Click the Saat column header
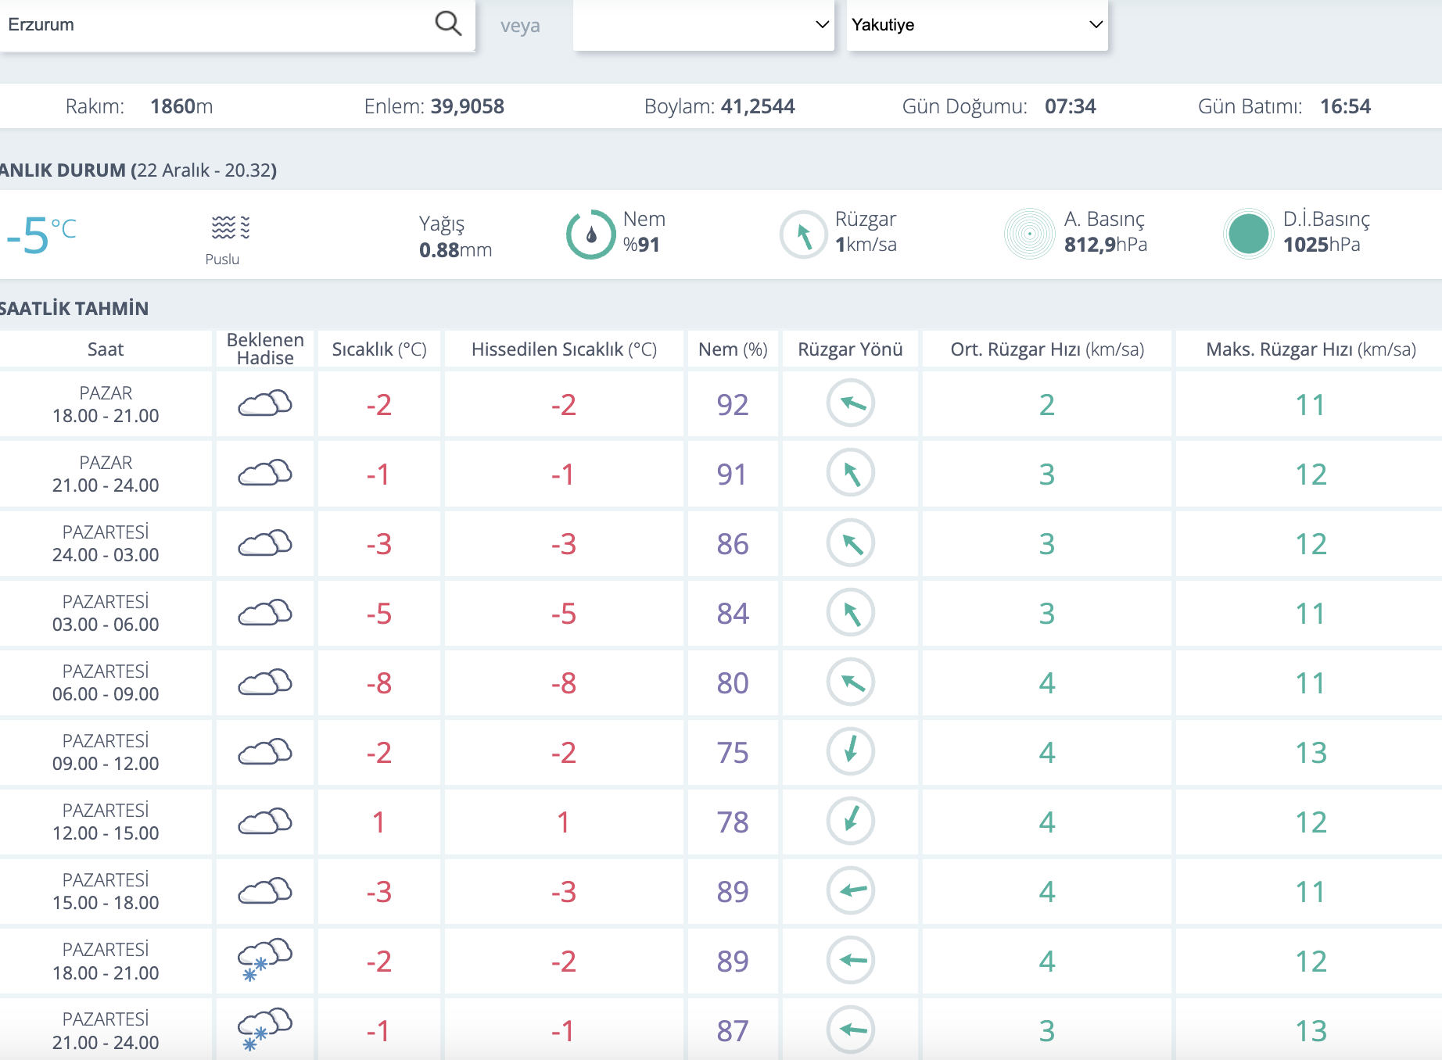Viewport: 1442px width, 1060px height. tap(106, 349)
